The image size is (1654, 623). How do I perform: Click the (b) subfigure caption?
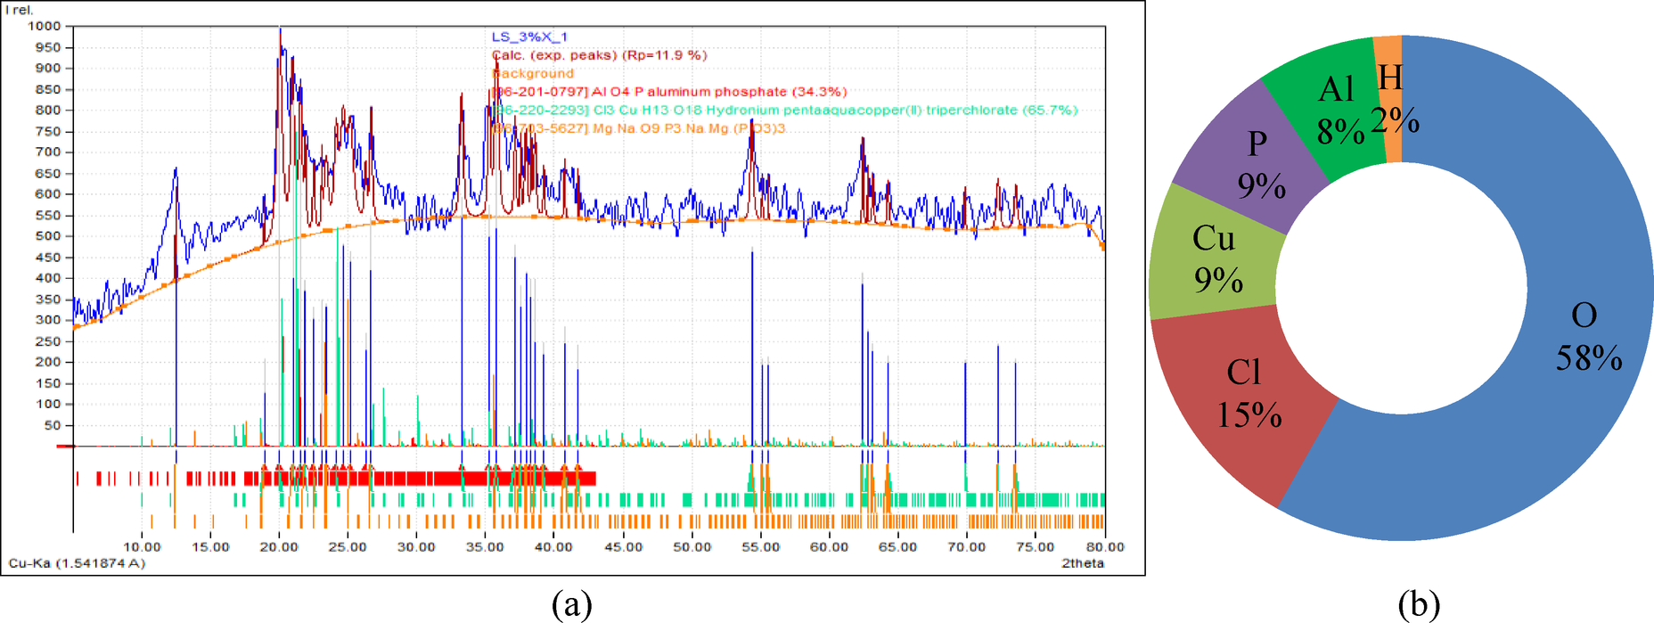click(1419, 604)
